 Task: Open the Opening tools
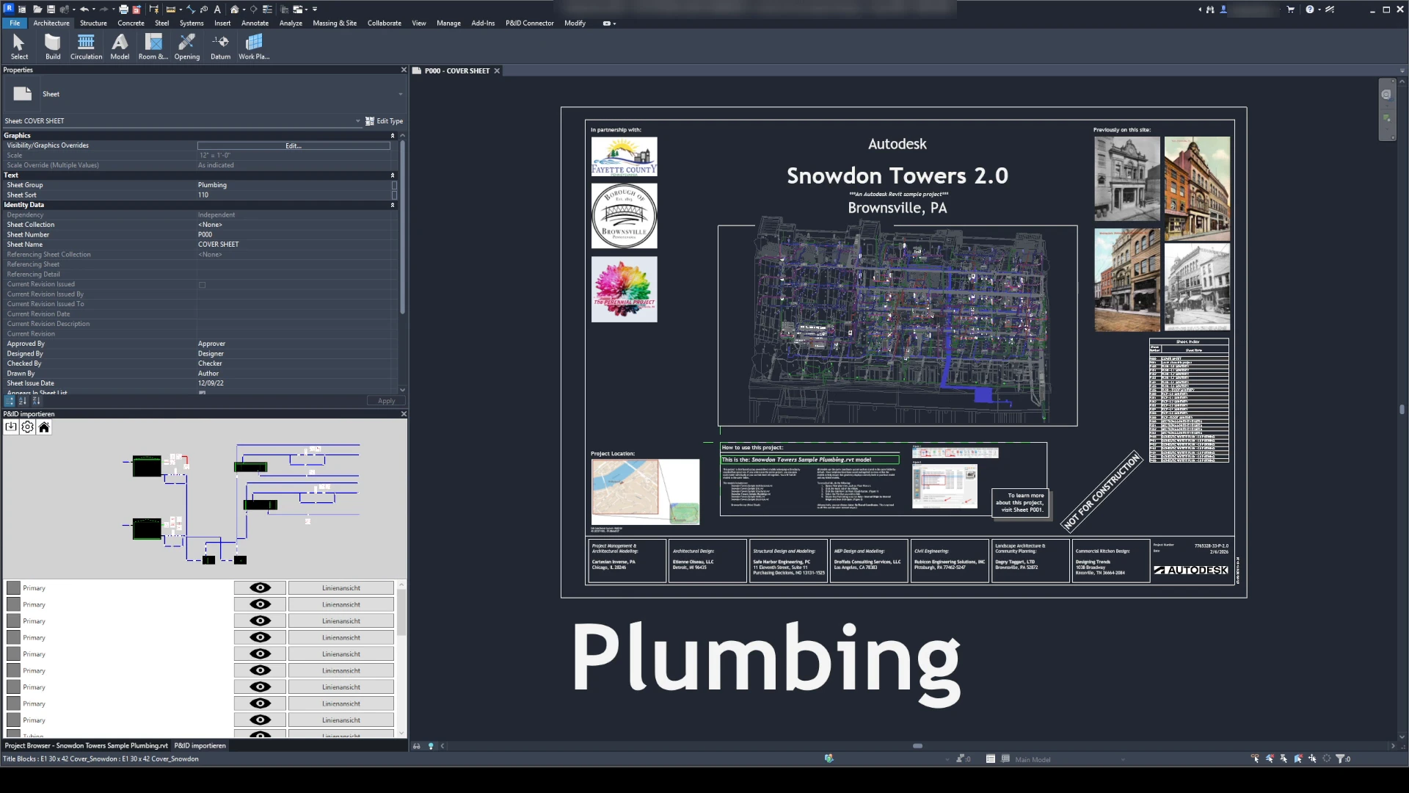(x=186, y=47)
